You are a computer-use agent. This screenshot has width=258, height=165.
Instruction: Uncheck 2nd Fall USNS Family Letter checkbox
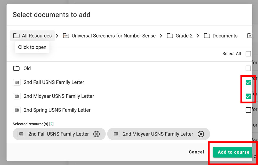(248, 82)
